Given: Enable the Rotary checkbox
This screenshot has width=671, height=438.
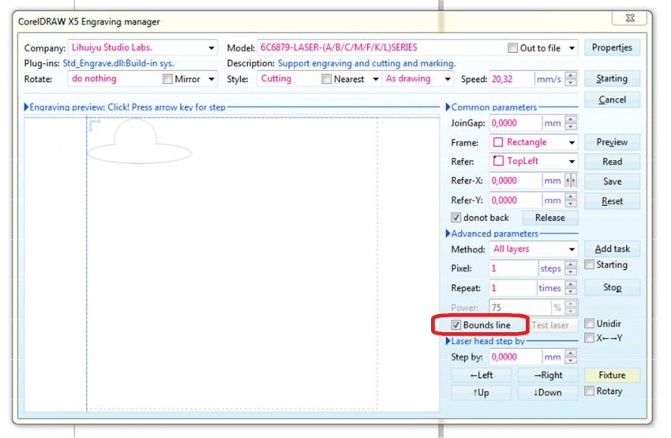Looking at the screenshot, I should (x=590, y=391).
